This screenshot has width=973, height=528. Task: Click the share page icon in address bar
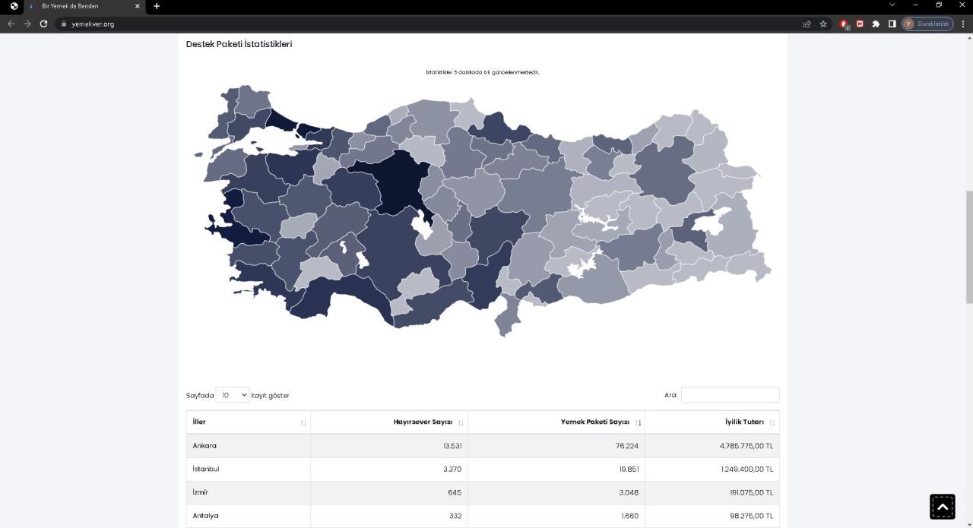807,24
